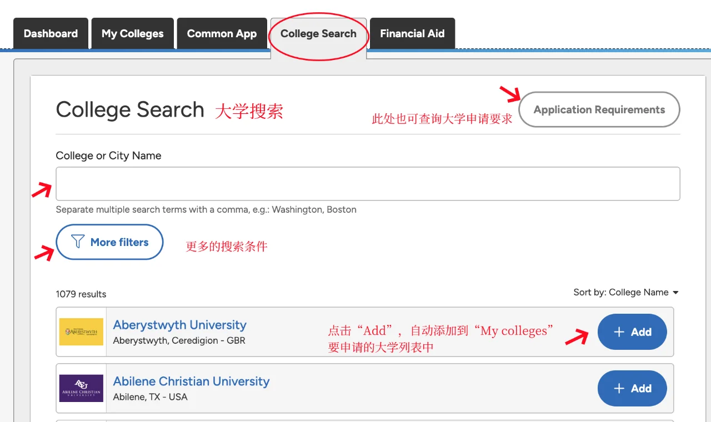
Task: Click the College or City Name search field
Action: click(x=367, y=183)
